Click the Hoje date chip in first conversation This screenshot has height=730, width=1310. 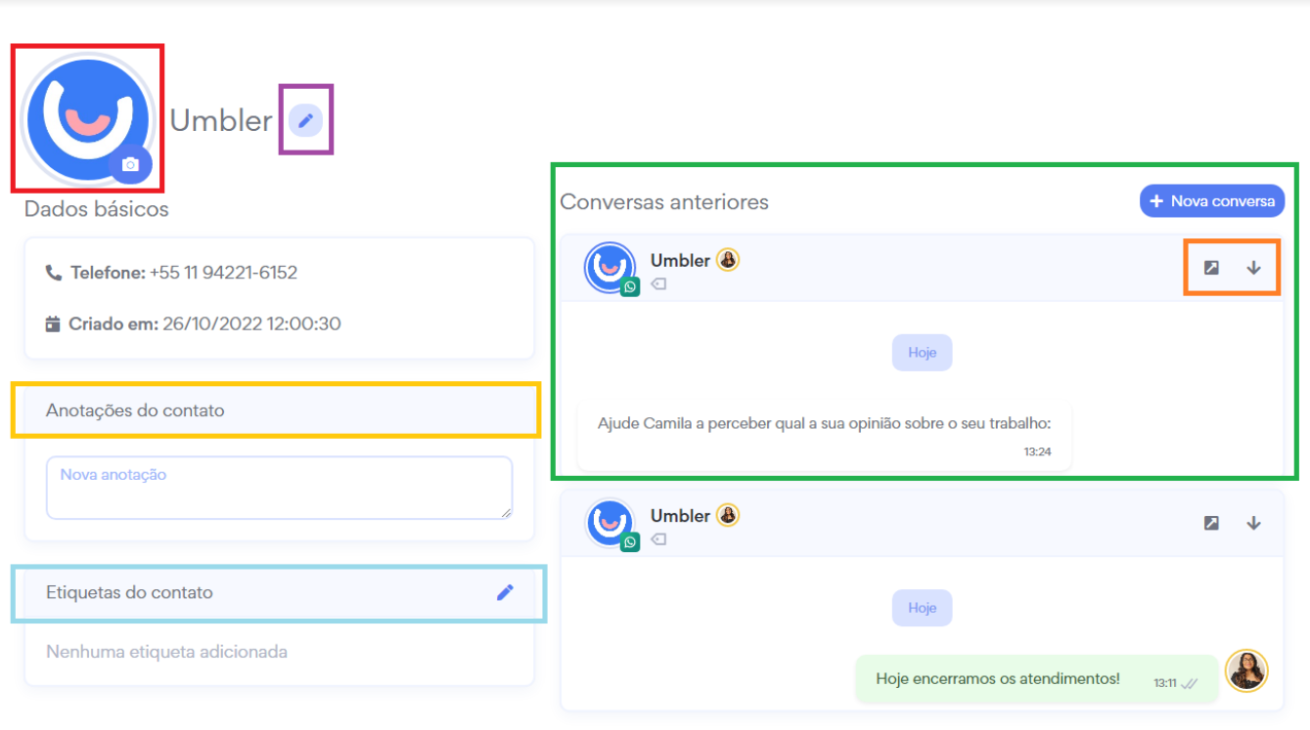tap(922, 353)
